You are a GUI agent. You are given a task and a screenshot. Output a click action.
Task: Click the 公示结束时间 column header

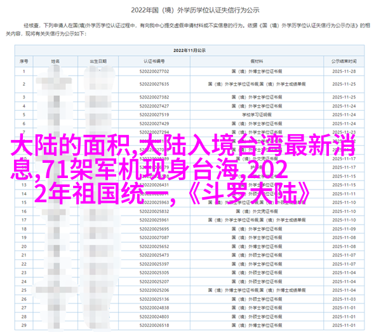coord(344,61)
